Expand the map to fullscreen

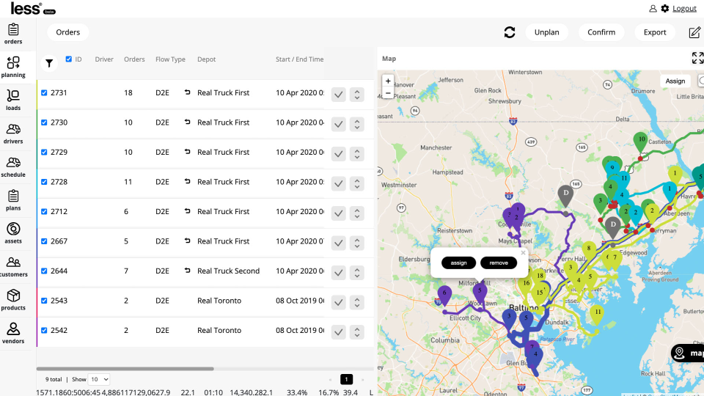[697, 58]
